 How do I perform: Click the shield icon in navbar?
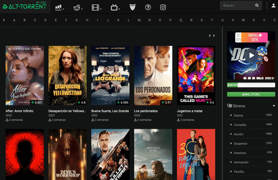coord(132,7)
